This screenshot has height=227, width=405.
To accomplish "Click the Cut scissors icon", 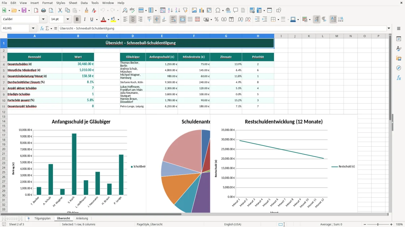I will coord(60,10).
